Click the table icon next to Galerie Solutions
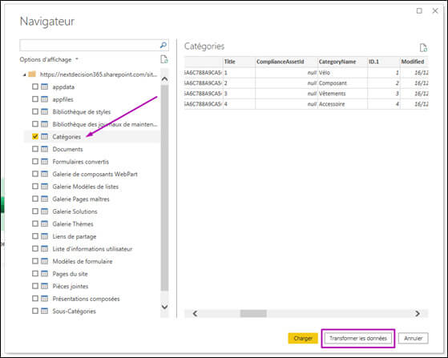448x358 pixels. [x=45, y=211]
